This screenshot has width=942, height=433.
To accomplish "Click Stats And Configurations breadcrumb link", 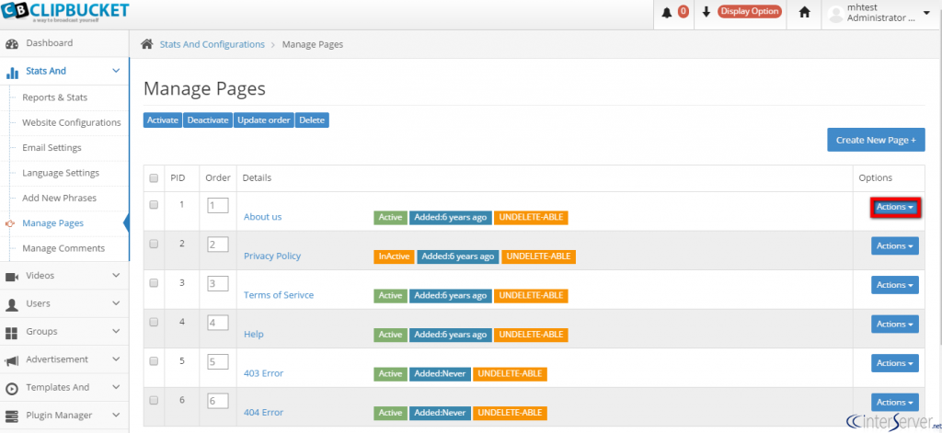I will pos(213,44).
